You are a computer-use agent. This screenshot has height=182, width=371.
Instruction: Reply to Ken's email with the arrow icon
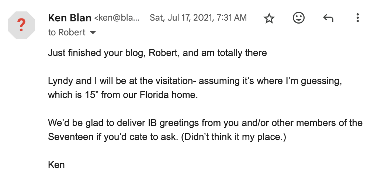click(328, 18)
